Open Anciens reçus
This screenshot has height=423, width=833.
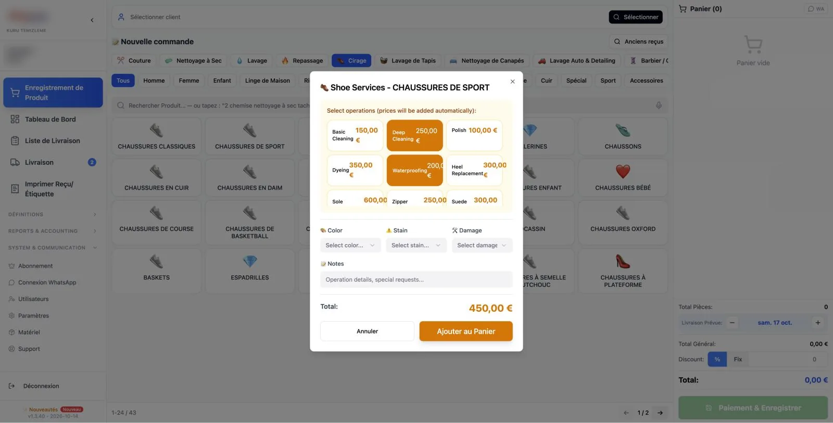coord(639,42)
